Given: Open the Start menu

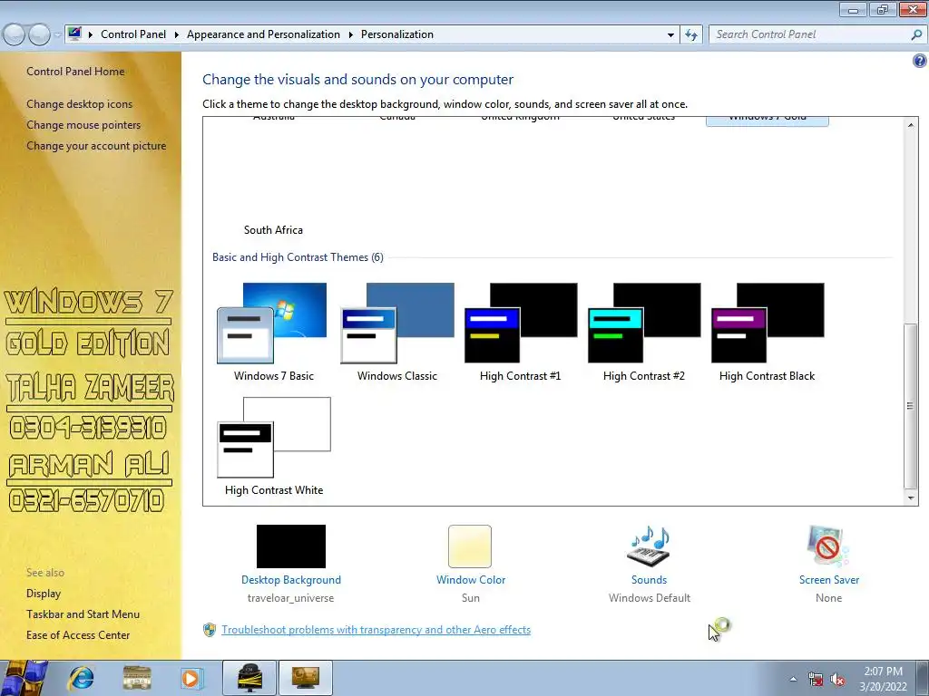Looking at the screenshot, I should click(x=24, y=678).
